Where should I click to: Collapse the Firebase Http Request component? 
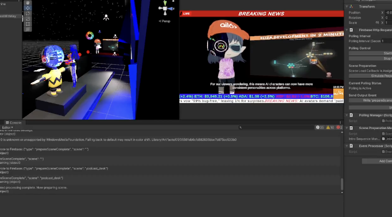[x=347, y=30]
